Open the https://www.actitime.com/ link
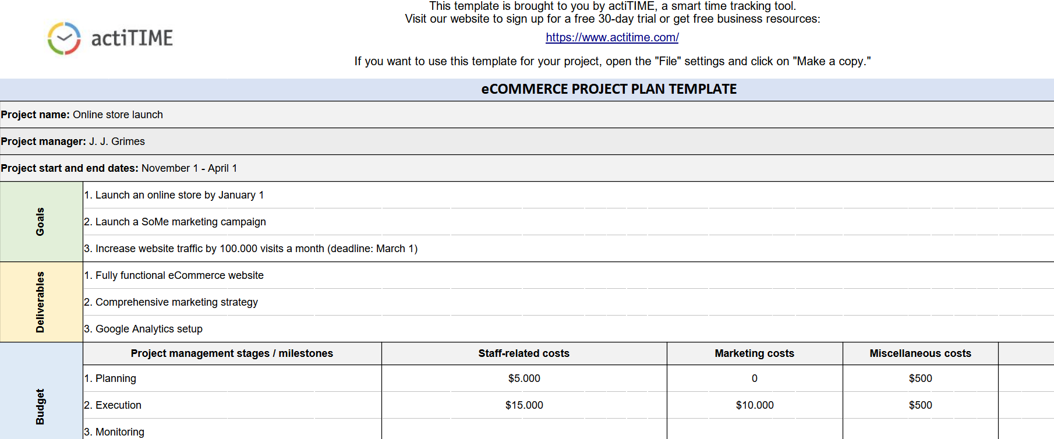Image resolution: width=1054 pixels, height=439 pixels. (x=612, y=37)
